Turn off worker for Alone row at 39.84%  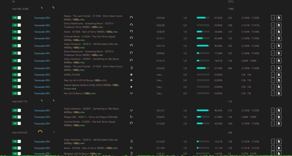point(16,32)
